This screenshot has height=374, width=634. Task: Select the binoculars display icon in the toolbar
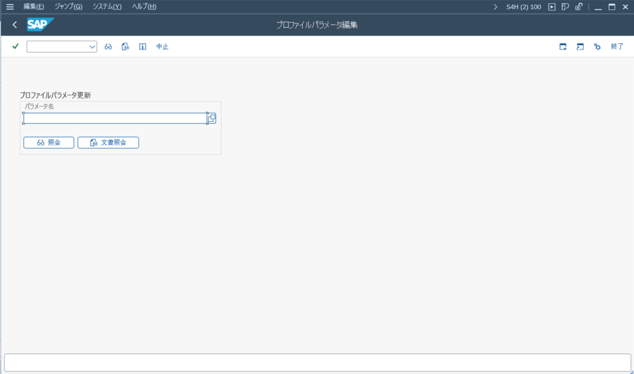point(108,46)
